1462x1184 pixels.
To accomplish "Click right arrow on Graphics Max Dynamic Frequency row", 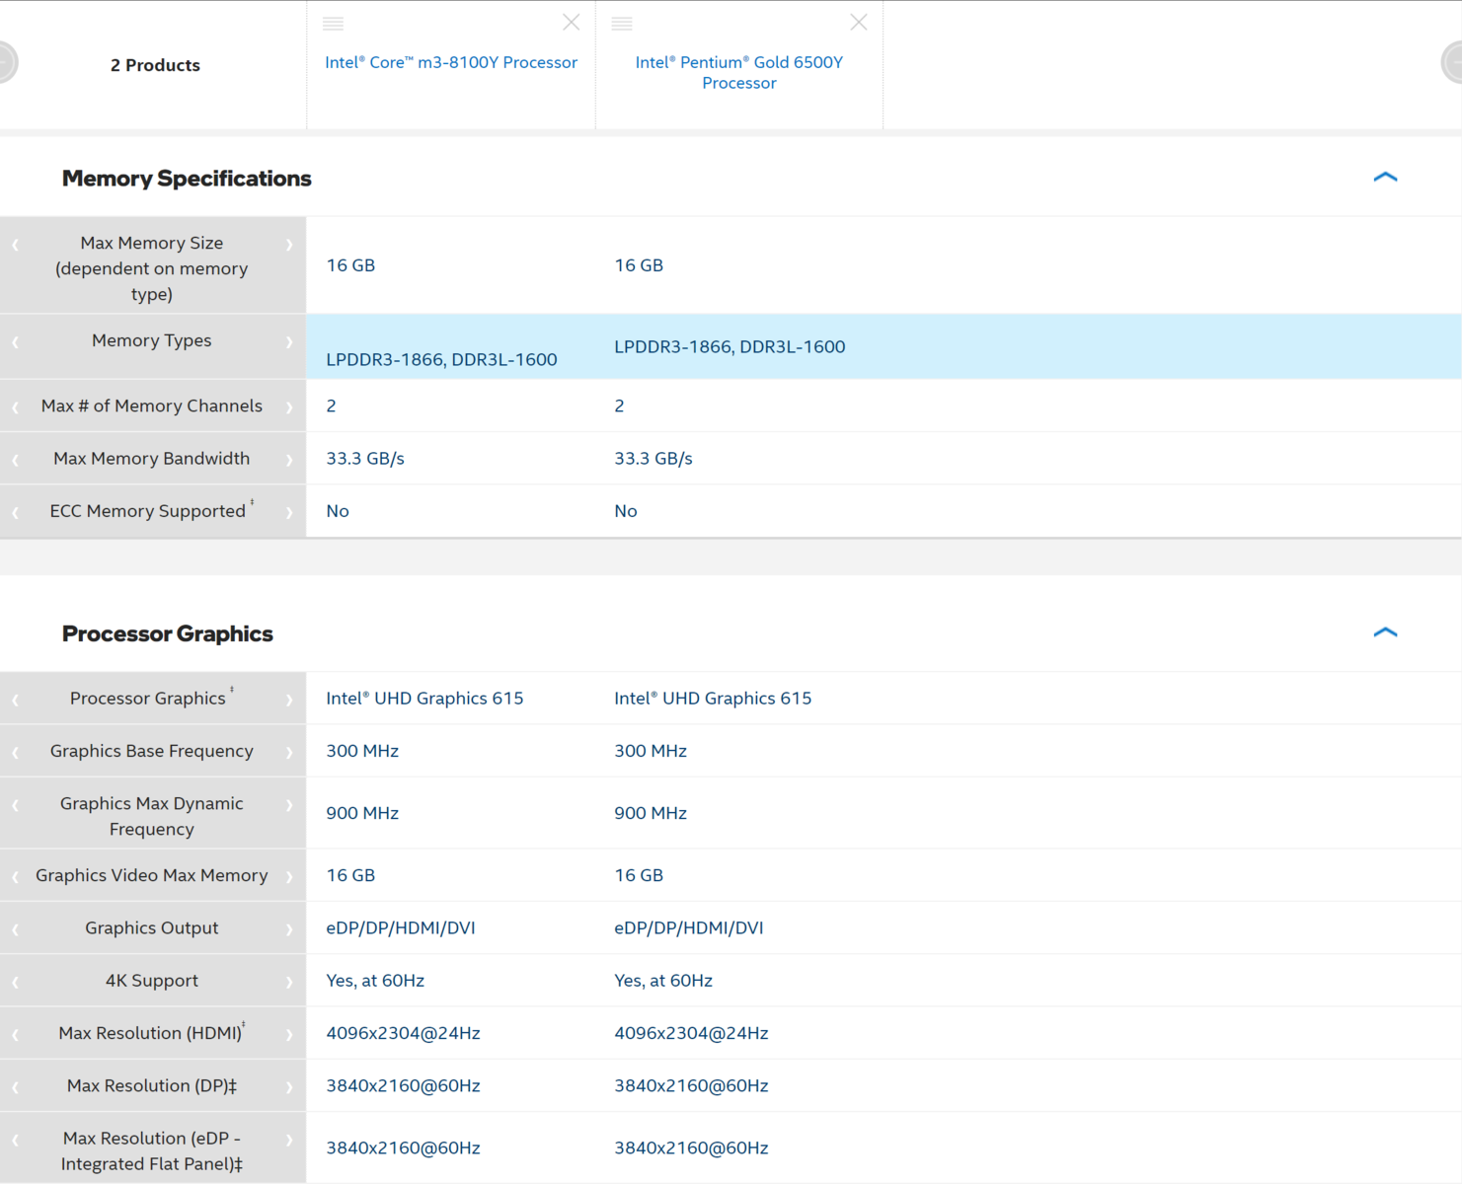I will point(289,805).
